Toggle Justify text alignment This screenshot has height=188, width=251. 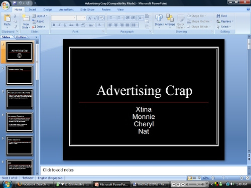(x=128, y=25)
